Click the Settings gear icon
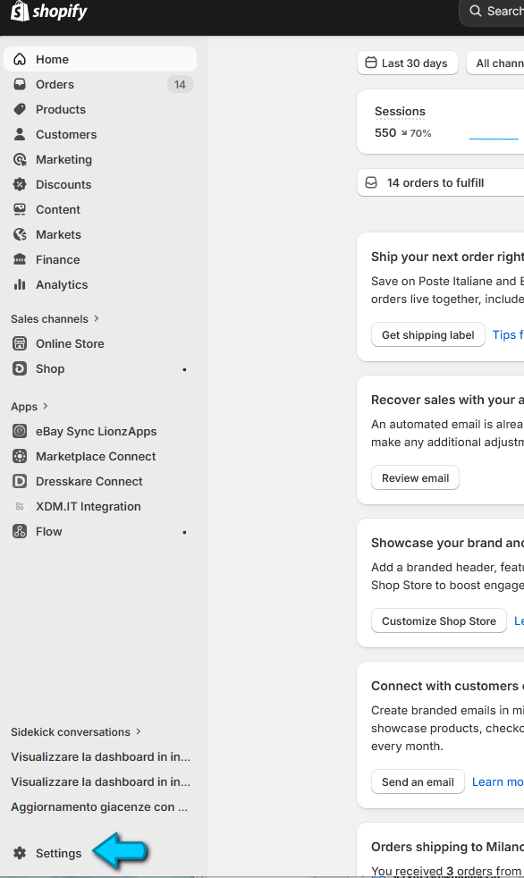Viewport: 524px width, 878px height. pos(20,853)
